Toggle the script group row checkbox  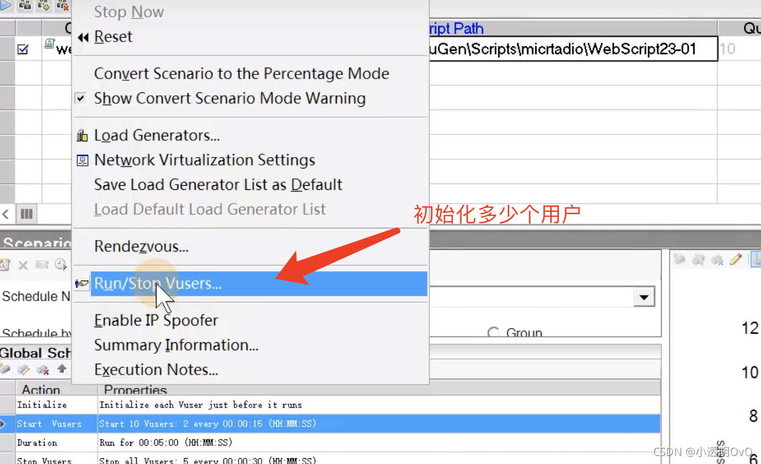pos(23,50)
